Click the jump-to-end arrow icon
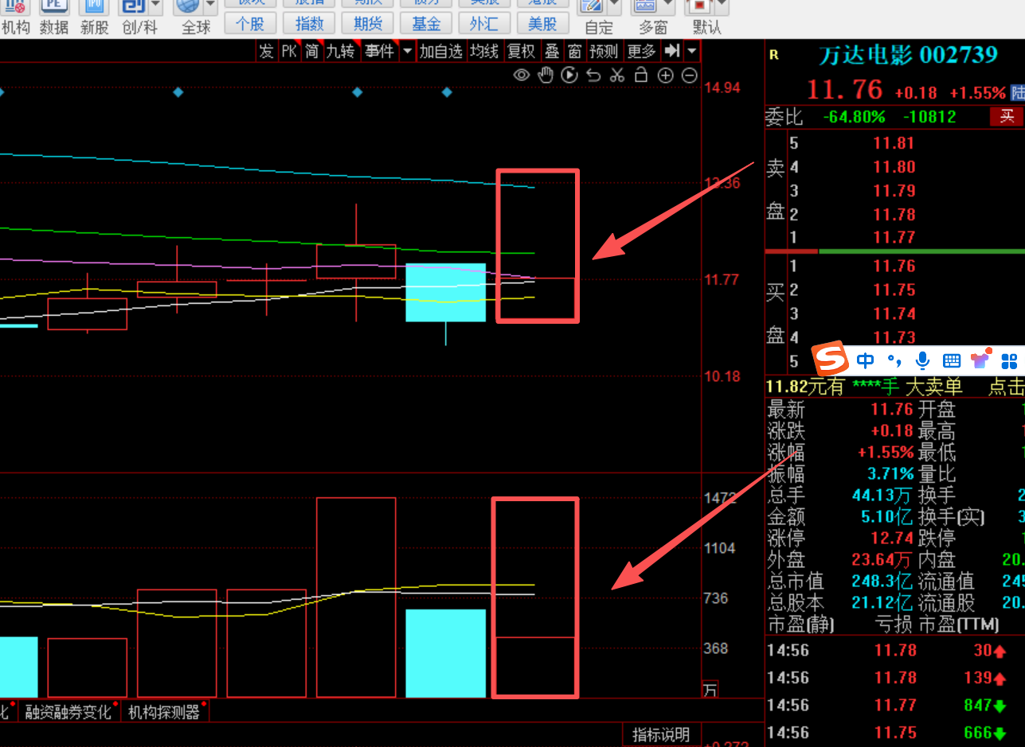1025x747 pixels. point(672,52)
